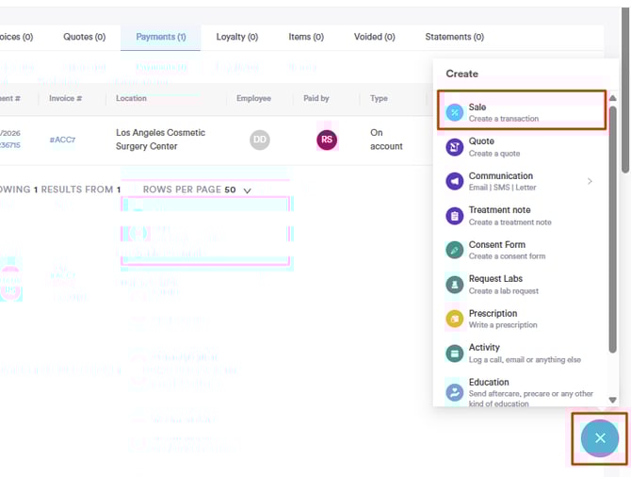Open the Statements tab
The height and width of the screenshot is (477, 631).
pos(454,37)
